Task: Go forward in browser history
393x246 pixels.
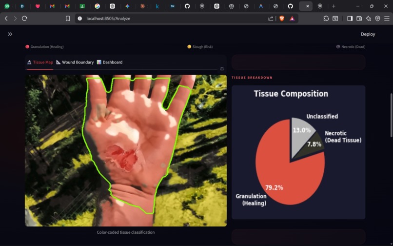Action: [15, 19]
